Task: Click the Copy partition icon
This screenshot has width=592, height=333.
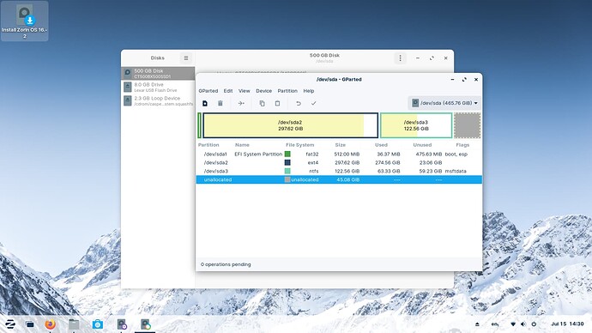Action: coord(262,103)
